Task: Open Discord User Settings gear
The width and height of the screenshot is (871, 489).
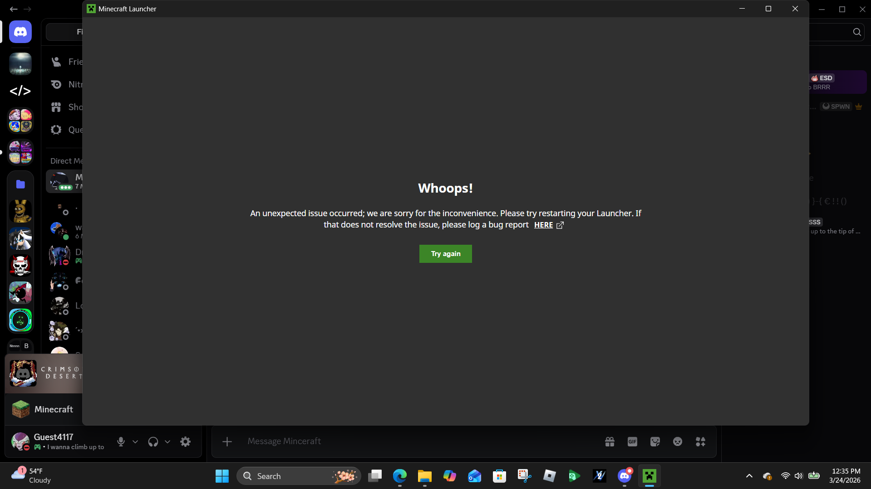Action: point(185,442)
